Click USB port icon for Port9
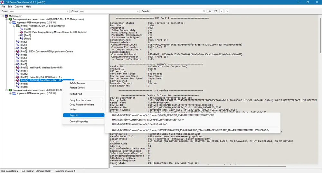Viewport: 322px width, 173px height. point(18,64)
